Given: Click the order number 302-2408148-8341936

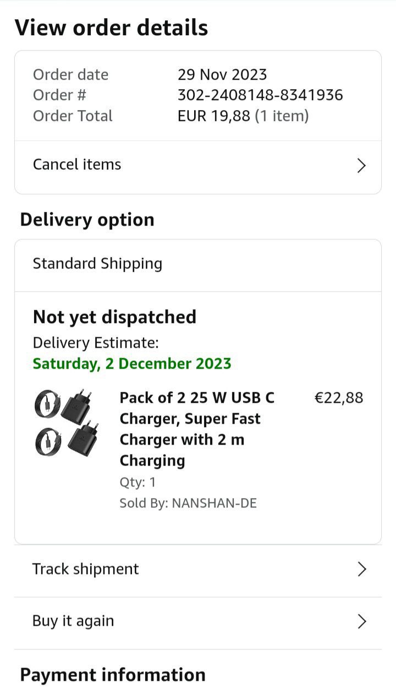Looking at the screenshot, I should (260, 95).
